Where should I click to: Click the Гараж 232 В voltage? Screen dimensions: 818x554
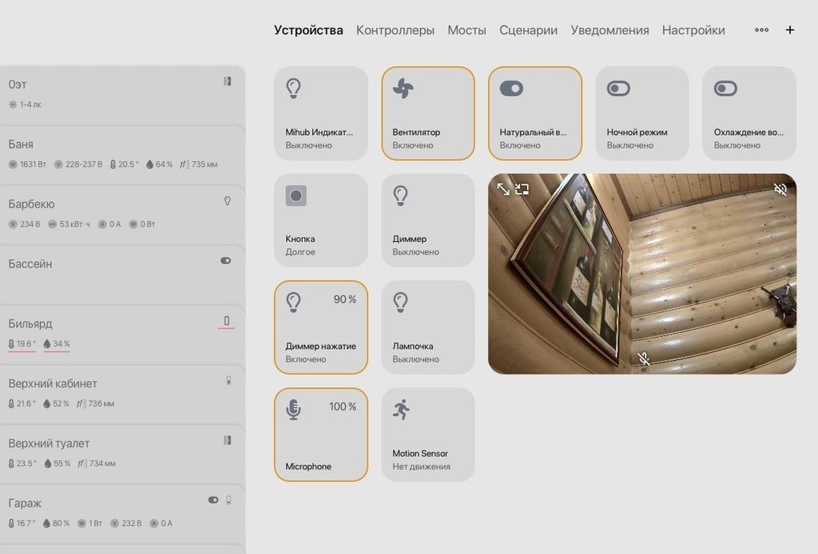click(x=125, y=523)
